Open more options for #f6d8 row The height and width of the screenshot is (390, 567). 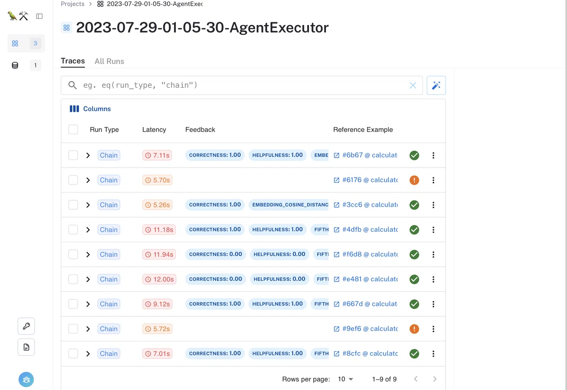pyautogui.click(x=433, y=254)
